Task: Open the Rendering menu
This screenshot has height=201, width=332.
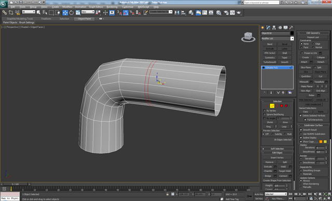Action: tap(112, 7)
